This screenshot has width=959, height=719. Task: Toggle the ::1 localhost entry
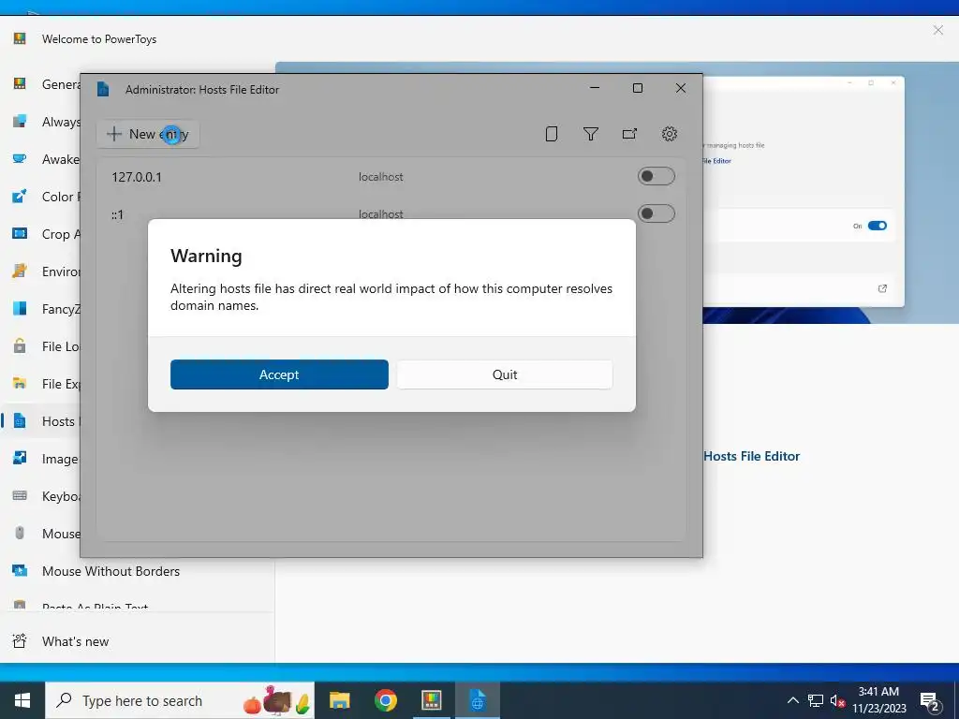[657, 213]
